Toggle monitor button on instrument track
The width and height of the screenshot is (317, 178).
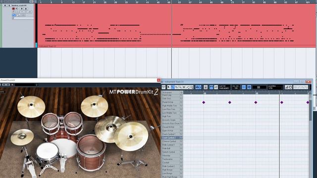pos(17,8)
